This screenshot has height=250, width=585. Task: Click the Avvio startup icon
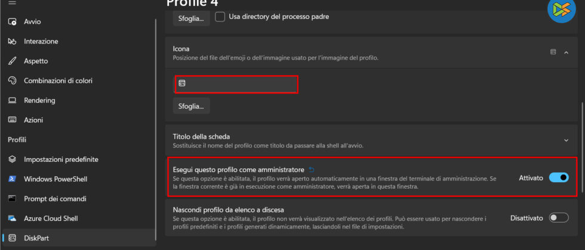coord(12,22)
